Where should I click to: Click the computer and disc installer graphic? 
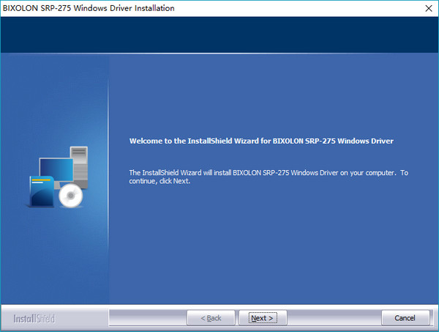(x=59, y=177)
